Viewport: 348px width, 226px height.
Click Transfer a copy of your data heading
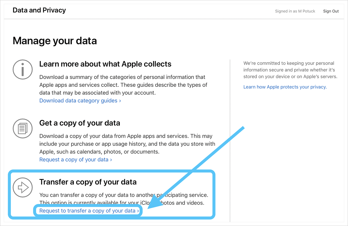click(88, 182)
